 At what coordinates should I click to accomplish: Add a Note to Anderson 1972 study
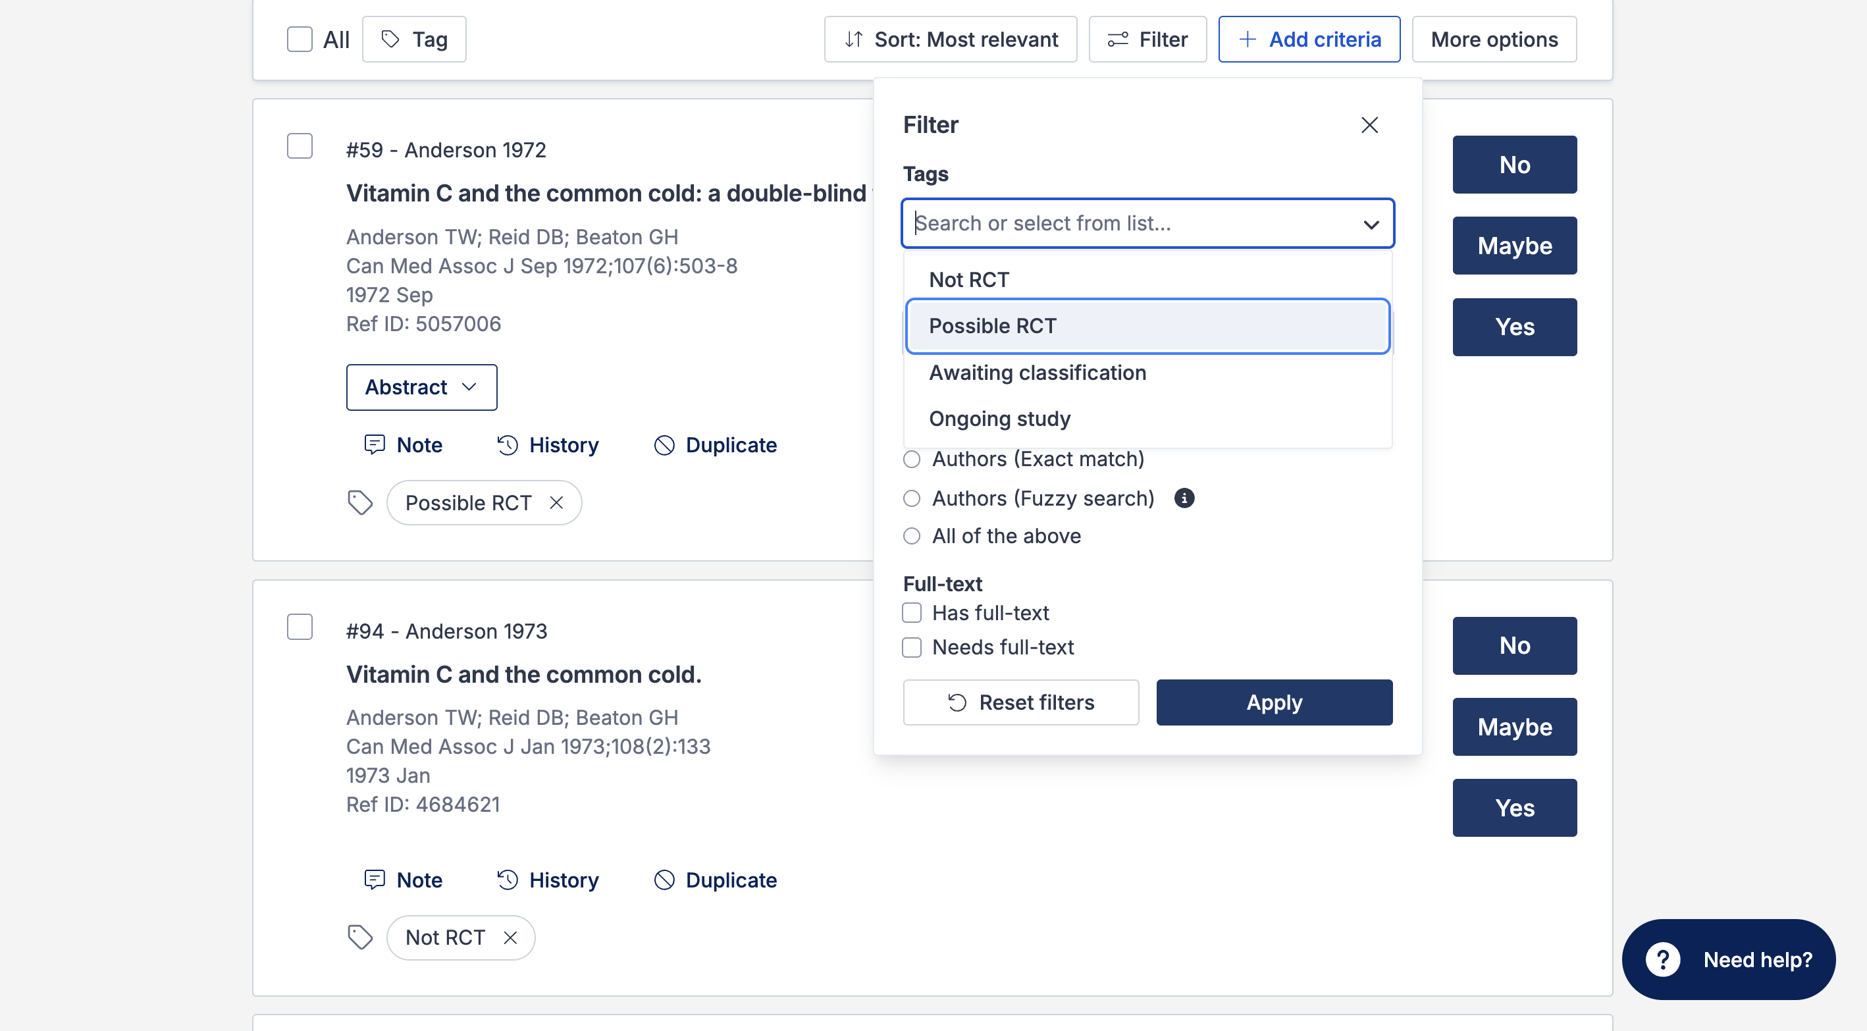coord(403,444)
